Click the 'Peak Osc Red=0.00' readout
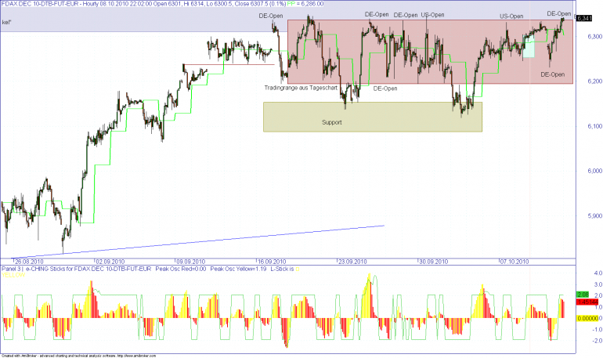 pos(181,269)
